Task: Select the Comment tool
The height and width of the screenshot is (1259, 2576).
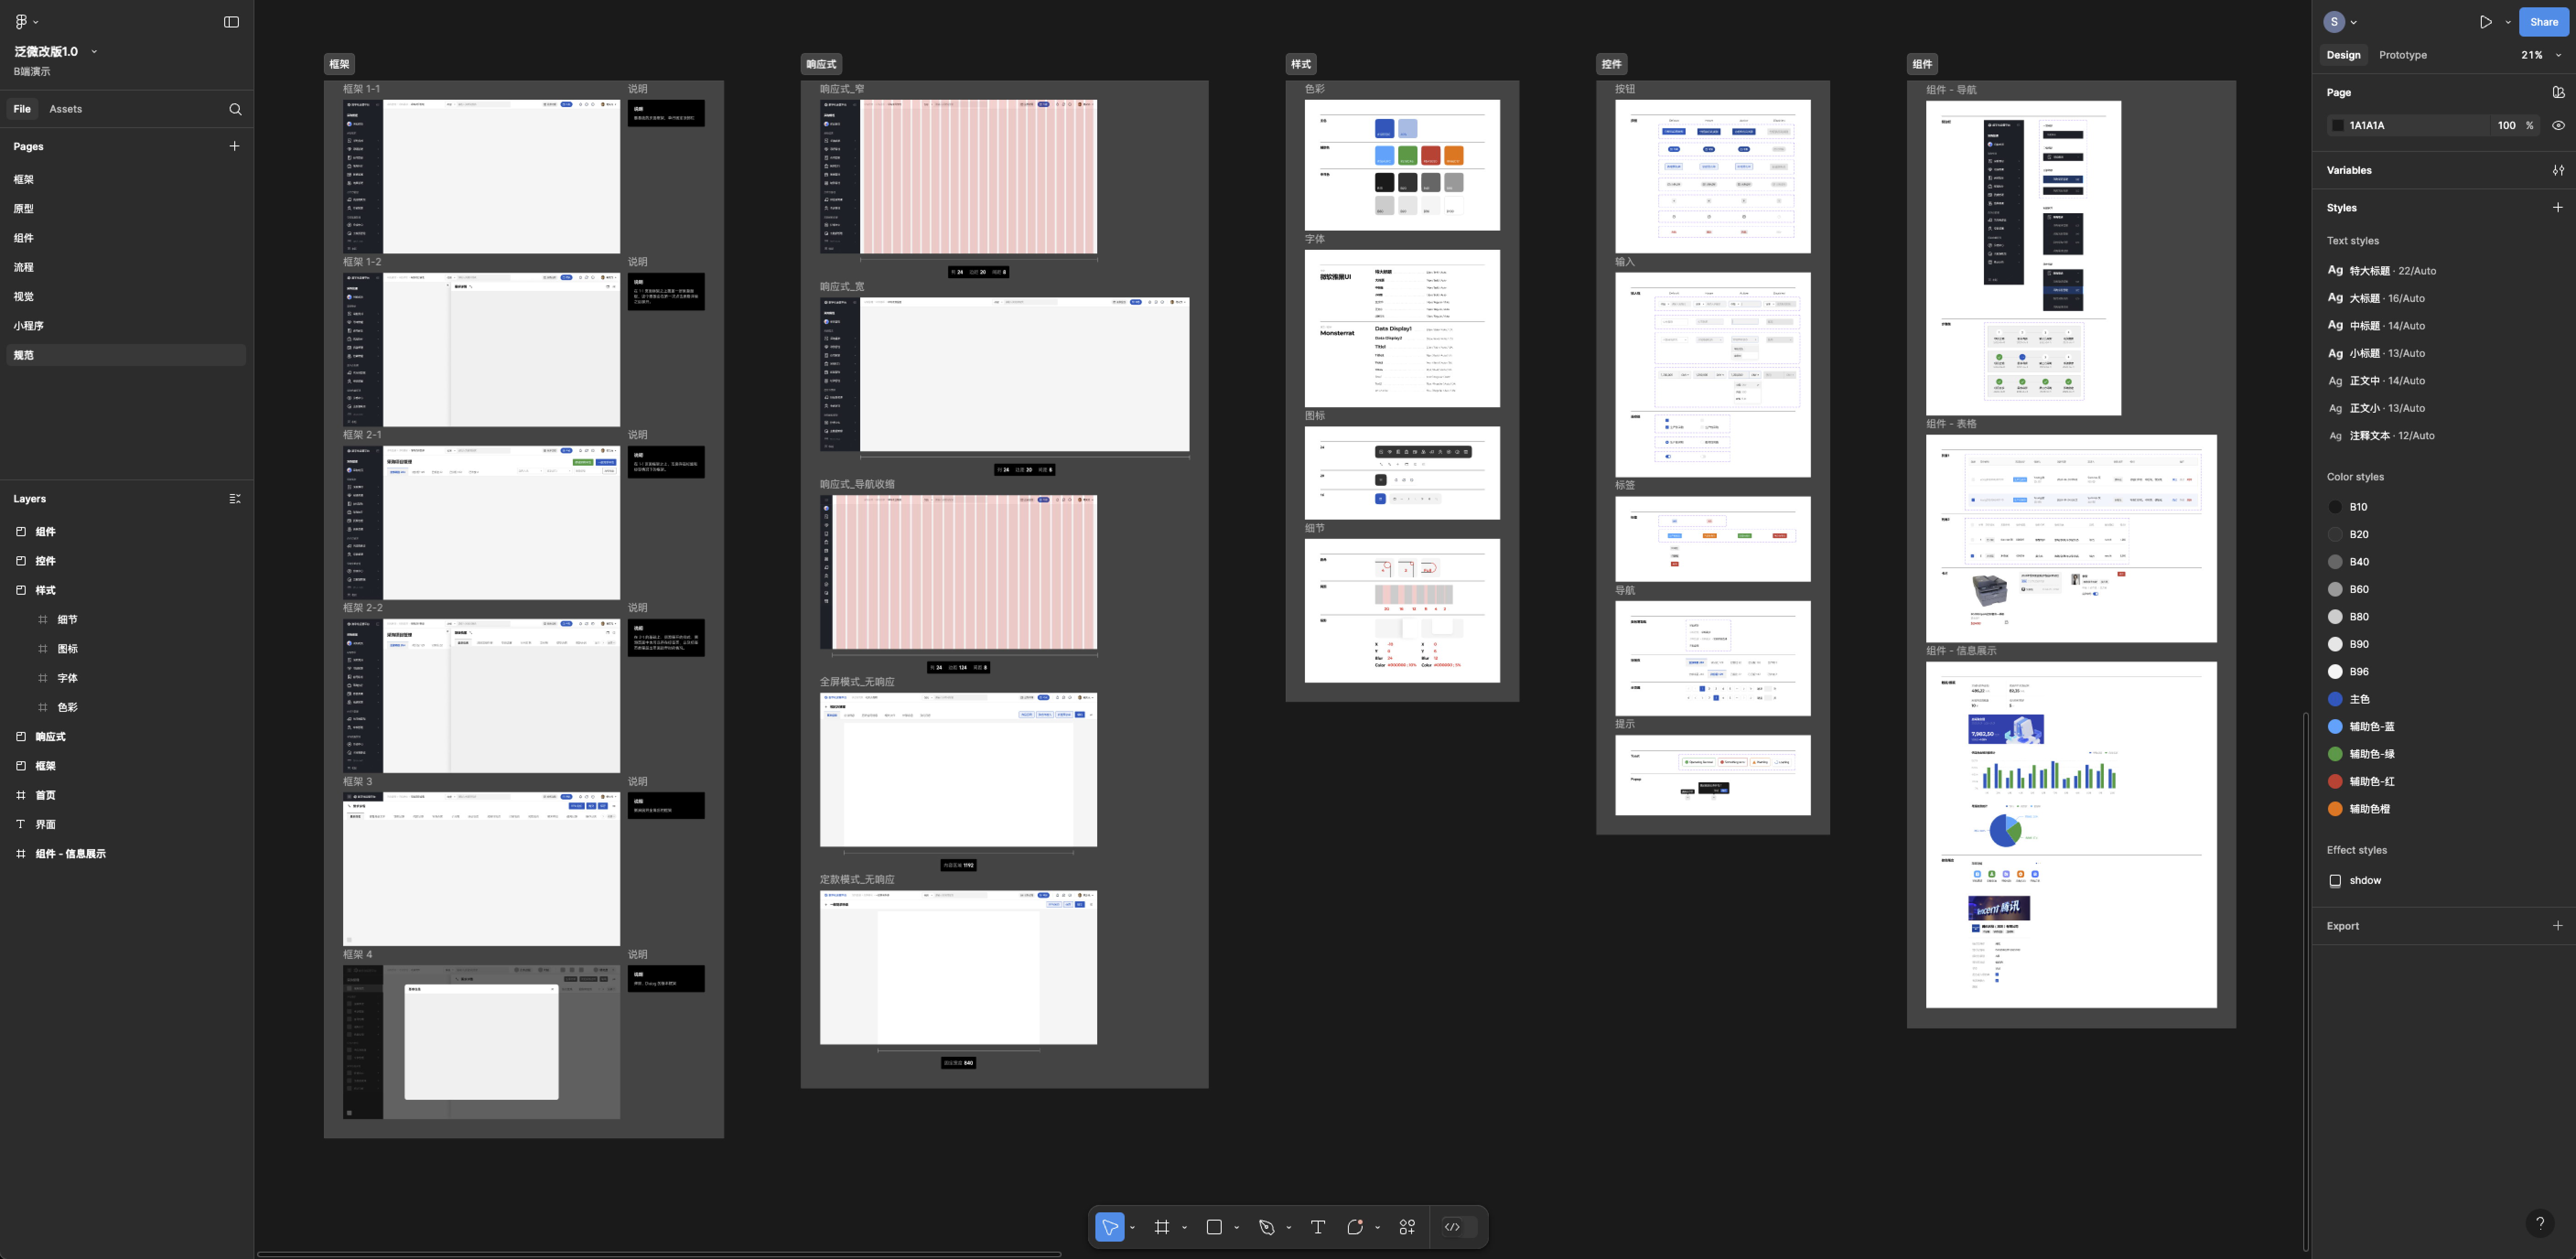Action: tap(1355, 1227)
